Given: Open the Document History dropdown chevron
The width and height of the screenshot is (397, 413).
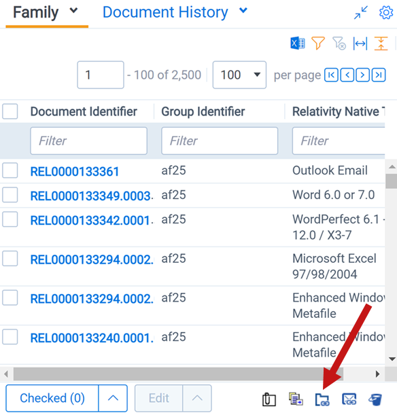Looking at the screenshot, I should (x=243, y=11).
